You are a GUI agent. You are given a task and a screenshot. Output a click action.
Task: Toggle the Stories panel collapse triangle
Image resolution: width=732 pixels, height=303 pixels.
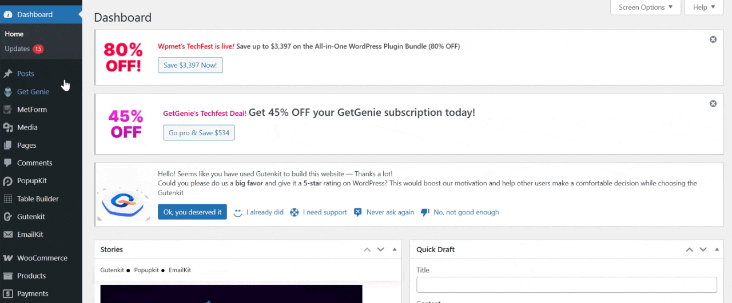[395, 250]
